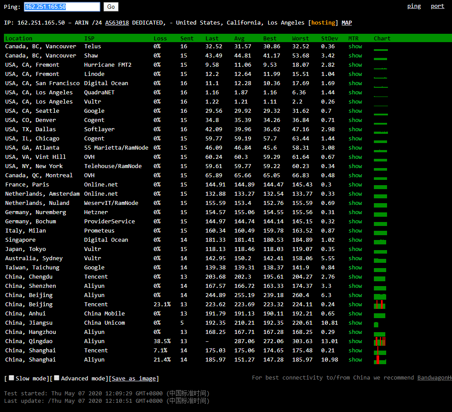Click the Go button next to ping input
Screen dimensions: 452x412
tap(111, 7)
